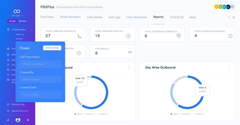This screenshot has height=125, width=240.
Task: Click User 1 legend in inbound chart
Action: pos(79,114)
